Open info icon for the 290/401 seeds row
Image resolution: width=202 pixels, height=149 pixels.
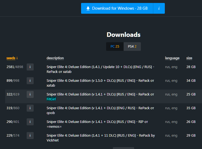tap(30, 122)
